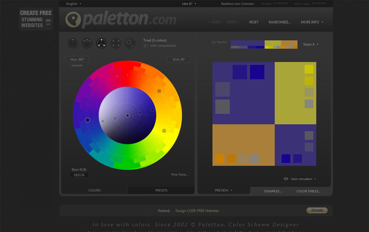The height and width of the screenshot is (232, 369).
Task: Click the yellow secondary hue handle on wheel
Action: click(164, 131)
